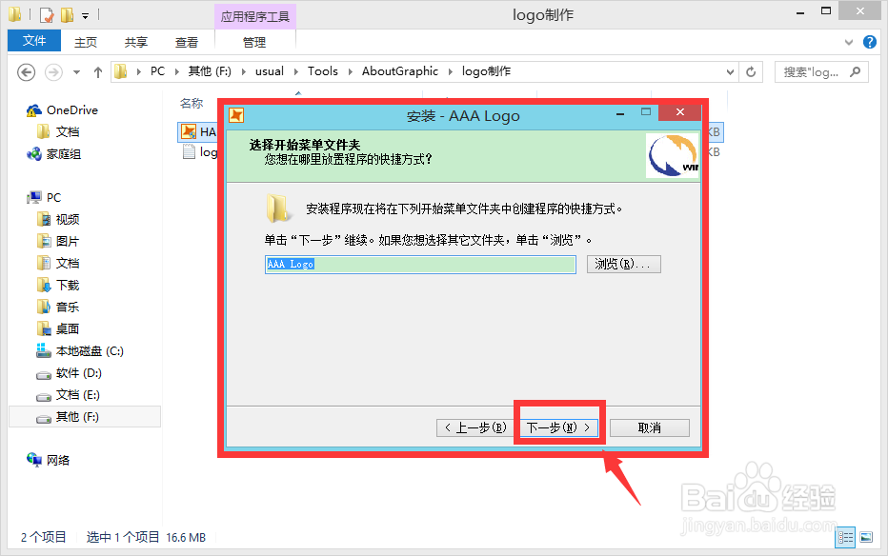Expand the ribbon with chevron arrow
The image size is (888, 556).
tap(848, 42)
